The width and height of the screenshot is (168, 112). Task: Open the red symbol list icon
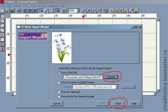(x=105, y=11)
